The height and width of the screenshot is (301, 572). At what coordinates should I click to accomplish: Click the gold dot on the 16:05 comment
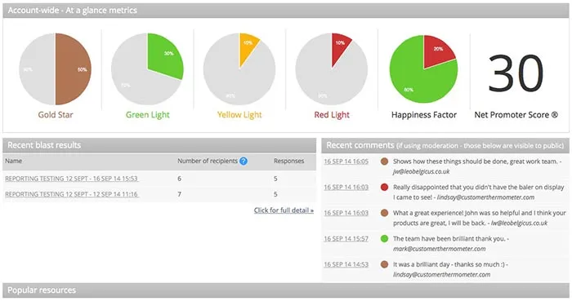[x=384, y=162]
